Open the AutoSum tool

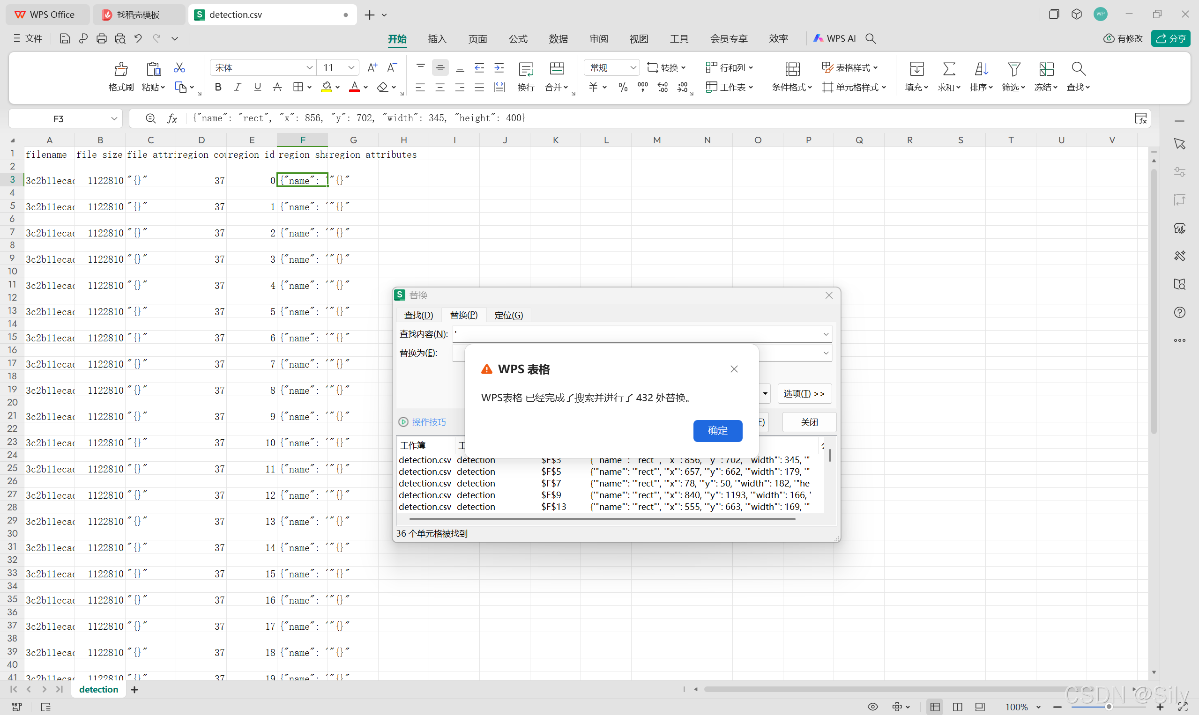tap(948, 69)
